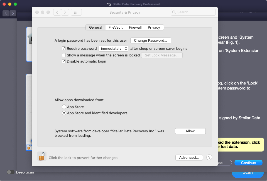
Task: Toggle the Deep Scan switch
Action: [11, 172]
